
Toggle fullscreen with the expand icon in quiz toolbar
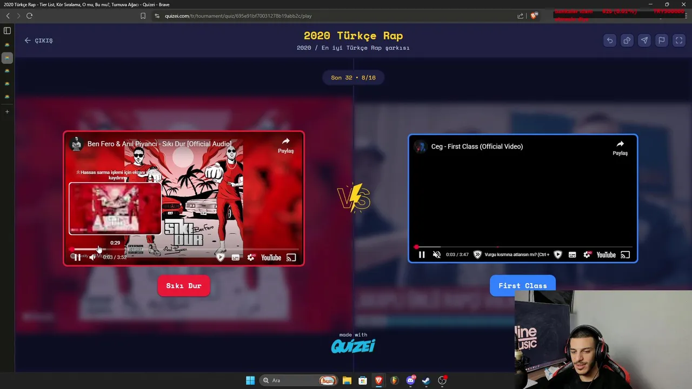(679, 41)
